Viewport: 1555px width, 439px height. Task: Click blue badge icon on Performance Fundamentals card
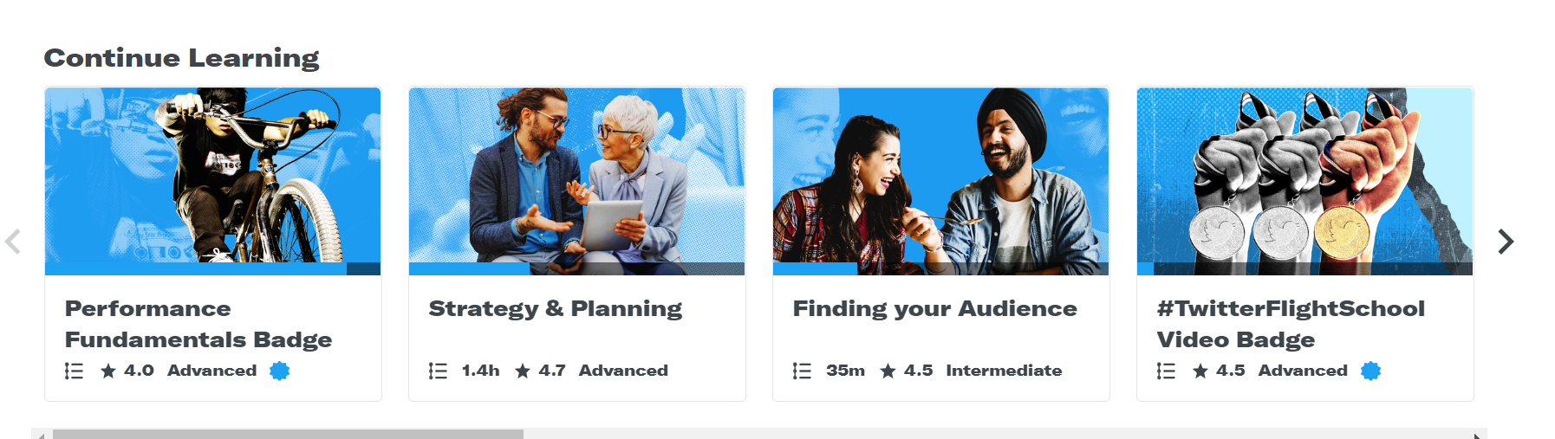click(279, 371)
